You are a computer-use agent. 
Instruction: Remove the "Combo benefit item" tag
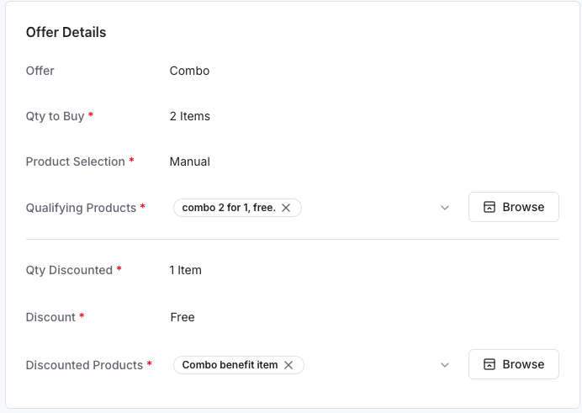(x=288, y=365)
